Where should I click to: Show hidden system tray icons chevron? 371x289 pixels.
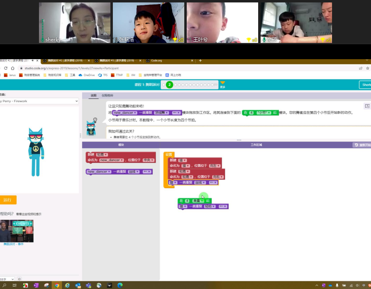pyautogui.click(x=317, y=285)
